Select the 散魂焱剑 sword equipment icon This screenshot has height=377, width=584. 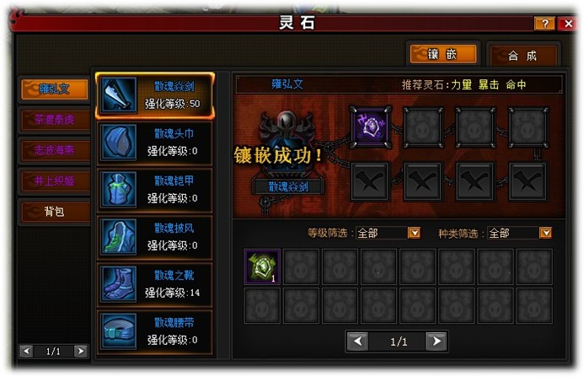[x=119, y=94]
